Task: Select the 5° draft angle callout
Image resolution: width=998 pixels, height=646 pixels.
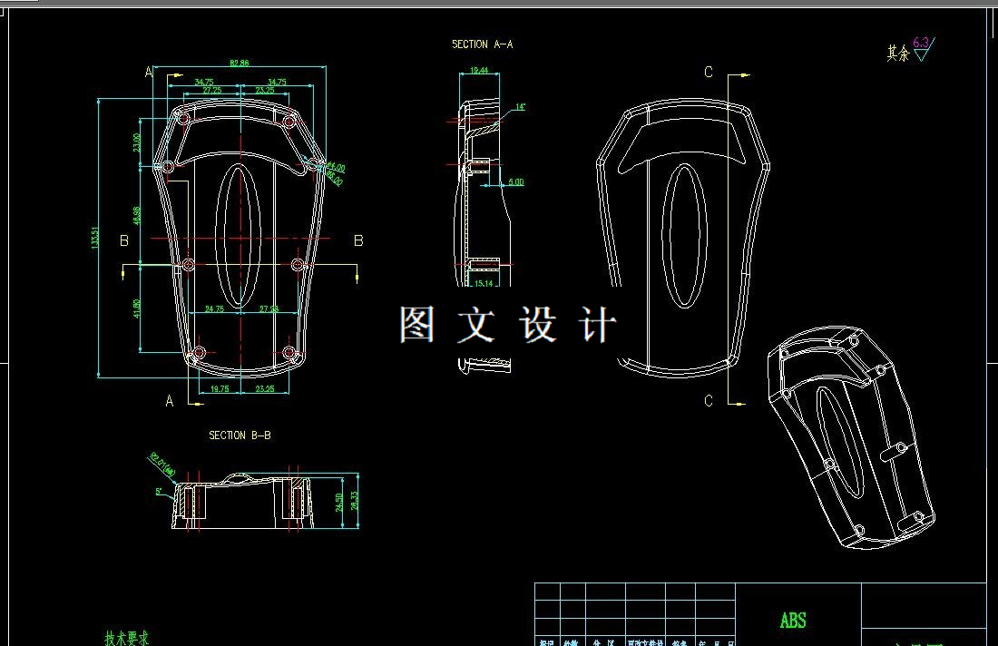Action: click(159, 492)
